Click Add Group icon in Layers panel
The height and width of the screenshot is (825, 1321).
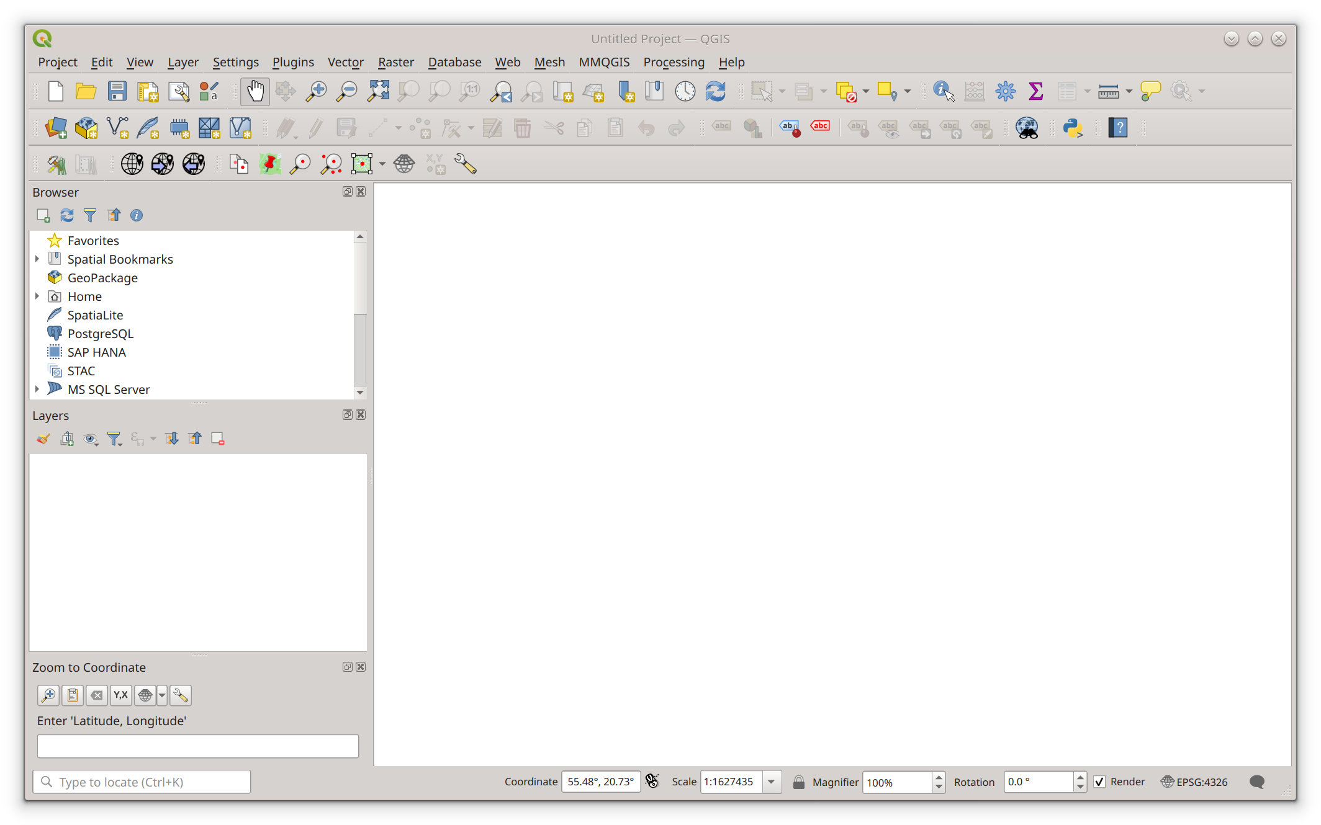[67, 439]
